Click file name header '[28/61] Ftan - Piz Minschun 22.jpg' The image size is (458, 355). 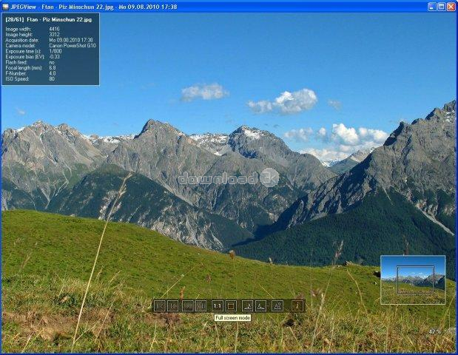(x=49, y=19)
